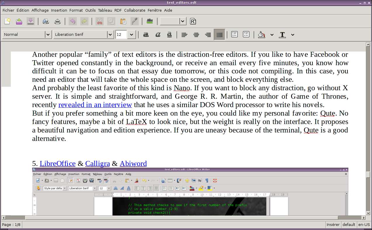Image resolution: width=372 pixels, height=230 pixels.
Task: Click the numbered list icon
Action: coord(234,34)
